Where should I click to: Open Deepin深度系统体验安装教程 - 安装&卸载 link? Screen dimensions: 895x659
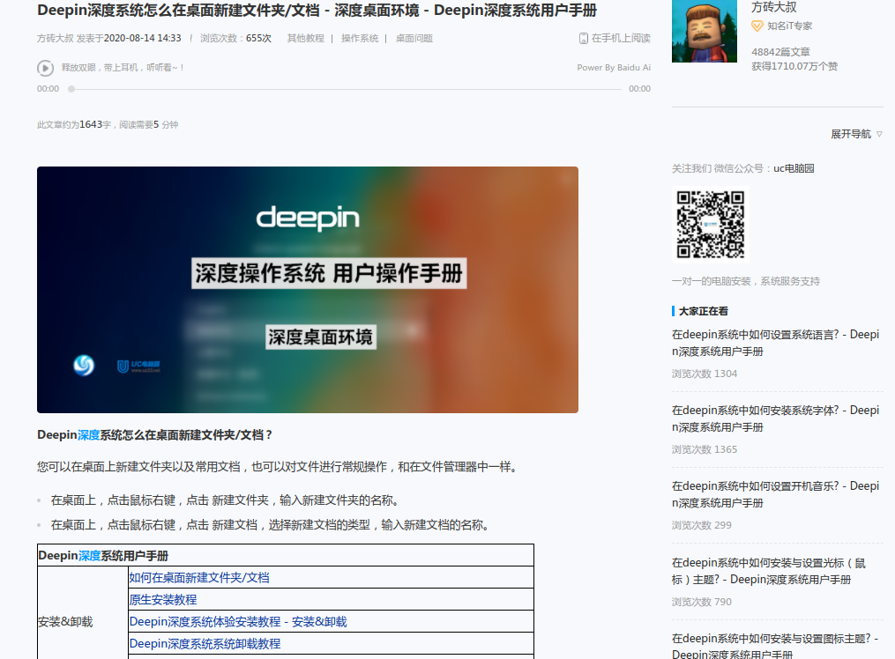point(238,621)
